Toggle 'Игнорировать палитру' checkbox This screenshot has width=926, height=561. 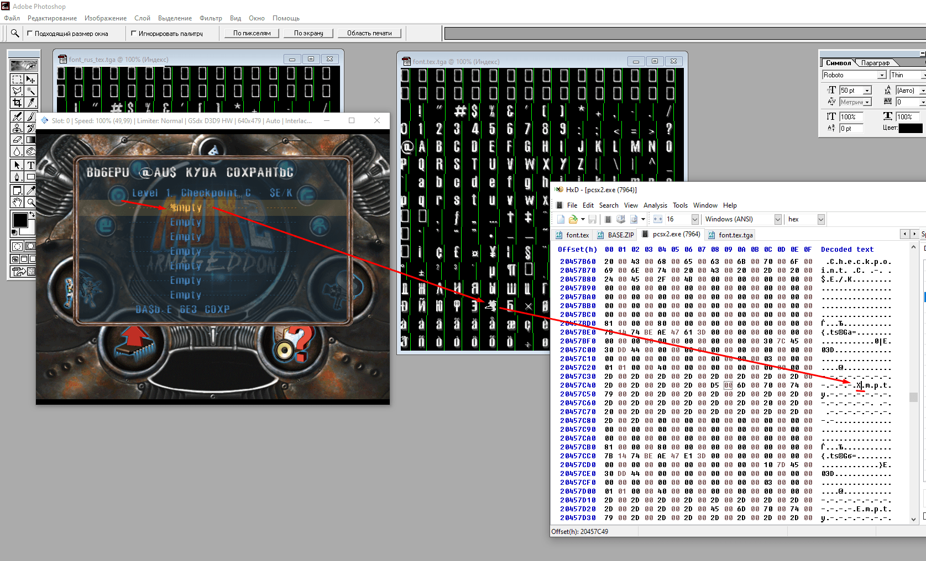point(134,33)
